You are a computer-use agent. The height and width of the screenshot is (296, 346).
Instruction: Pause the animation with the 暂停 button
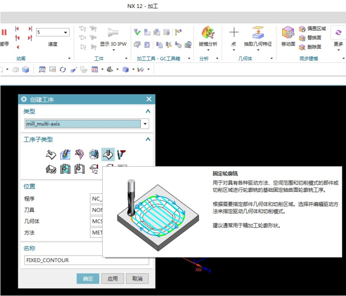pos(4,37)
